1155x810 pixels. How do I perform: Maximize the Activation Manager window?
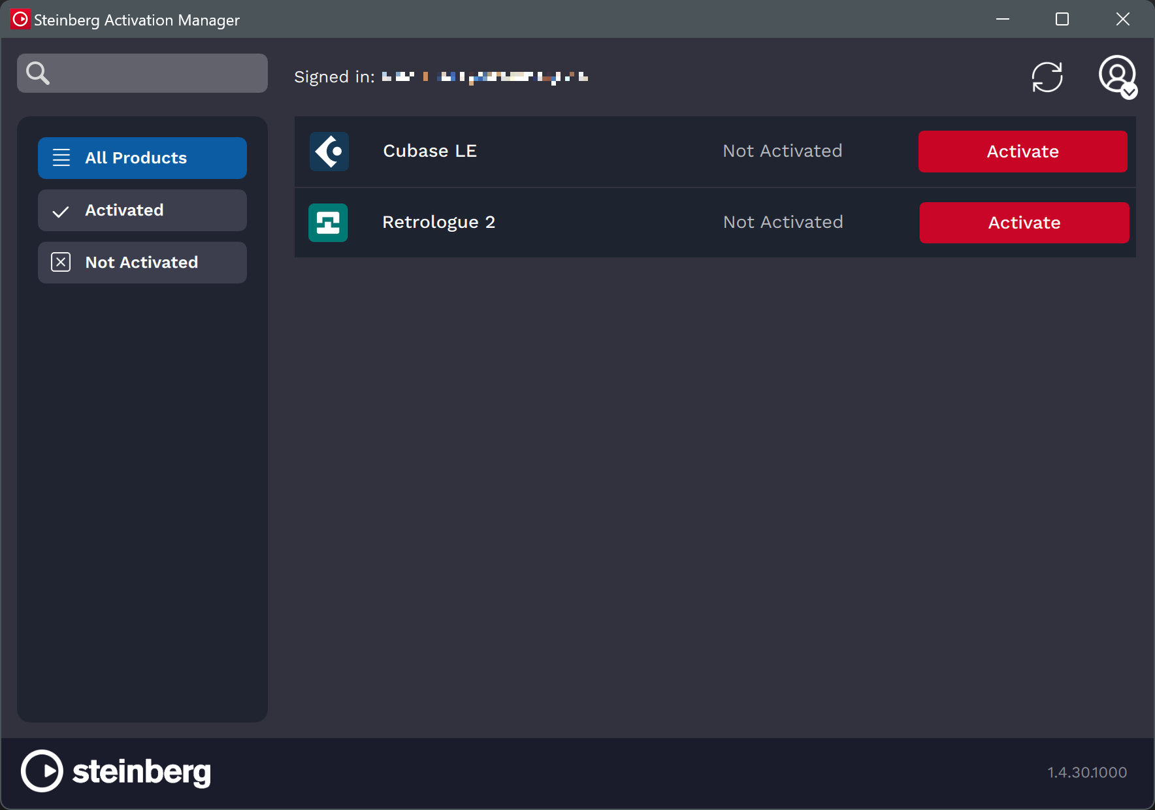tap(1062, 19)
